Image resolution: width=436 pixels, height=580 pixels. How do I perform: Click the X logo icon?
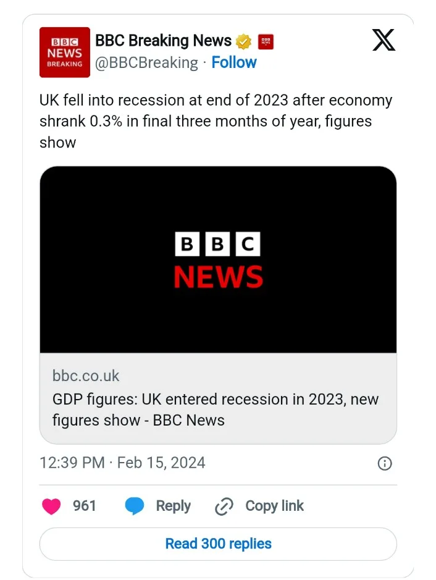[x=384, y=40]
